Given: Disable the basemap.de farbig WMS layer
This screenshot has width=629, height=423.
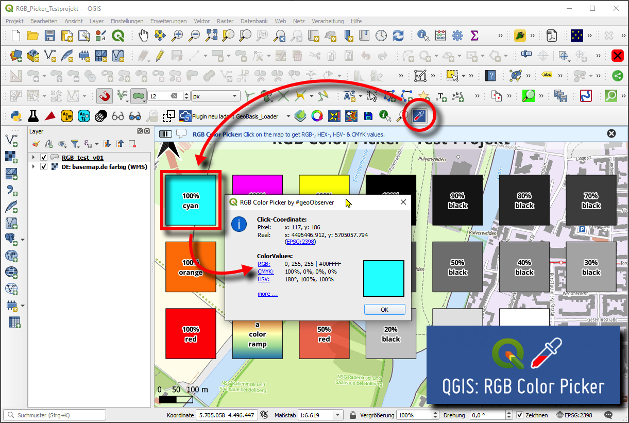Looking at the screenshot, I should click(44, 167).
